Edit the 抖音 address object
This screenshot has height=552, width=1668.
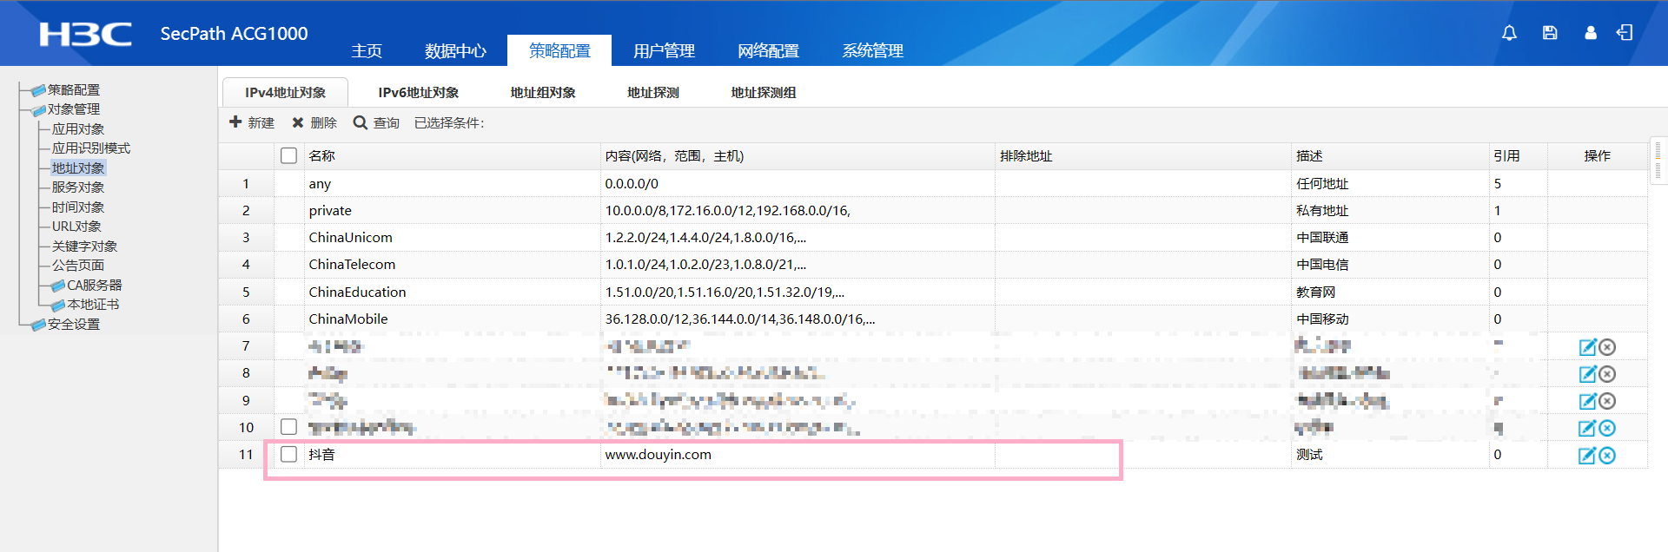(x=1587, y=456)
